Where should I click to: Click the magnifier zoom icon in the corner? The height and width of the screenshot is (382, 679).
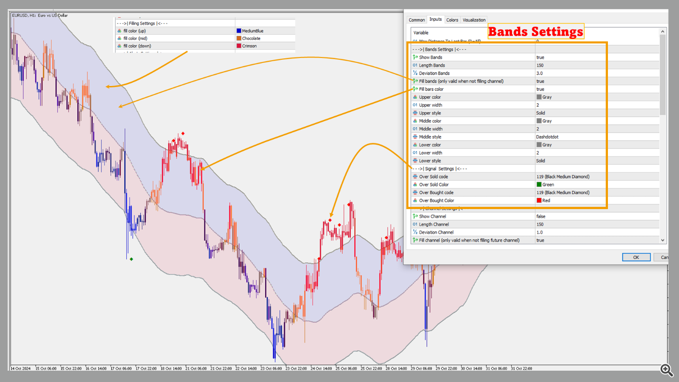(x=666, y=370)
